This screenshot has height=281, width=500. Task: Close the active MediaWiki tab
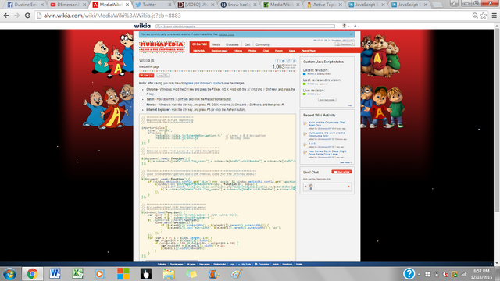(x=127, y=5)
